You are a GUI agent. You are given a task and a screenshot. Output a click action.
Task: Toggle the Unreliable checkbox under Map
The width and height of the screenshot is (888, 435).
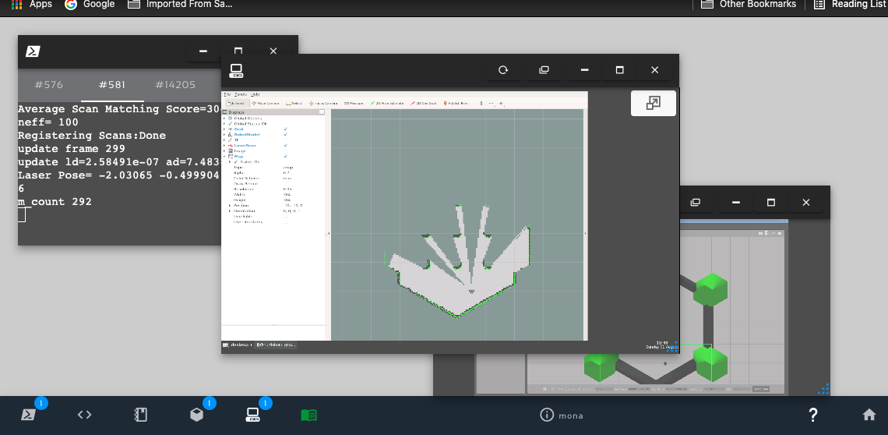pos(285,216)
